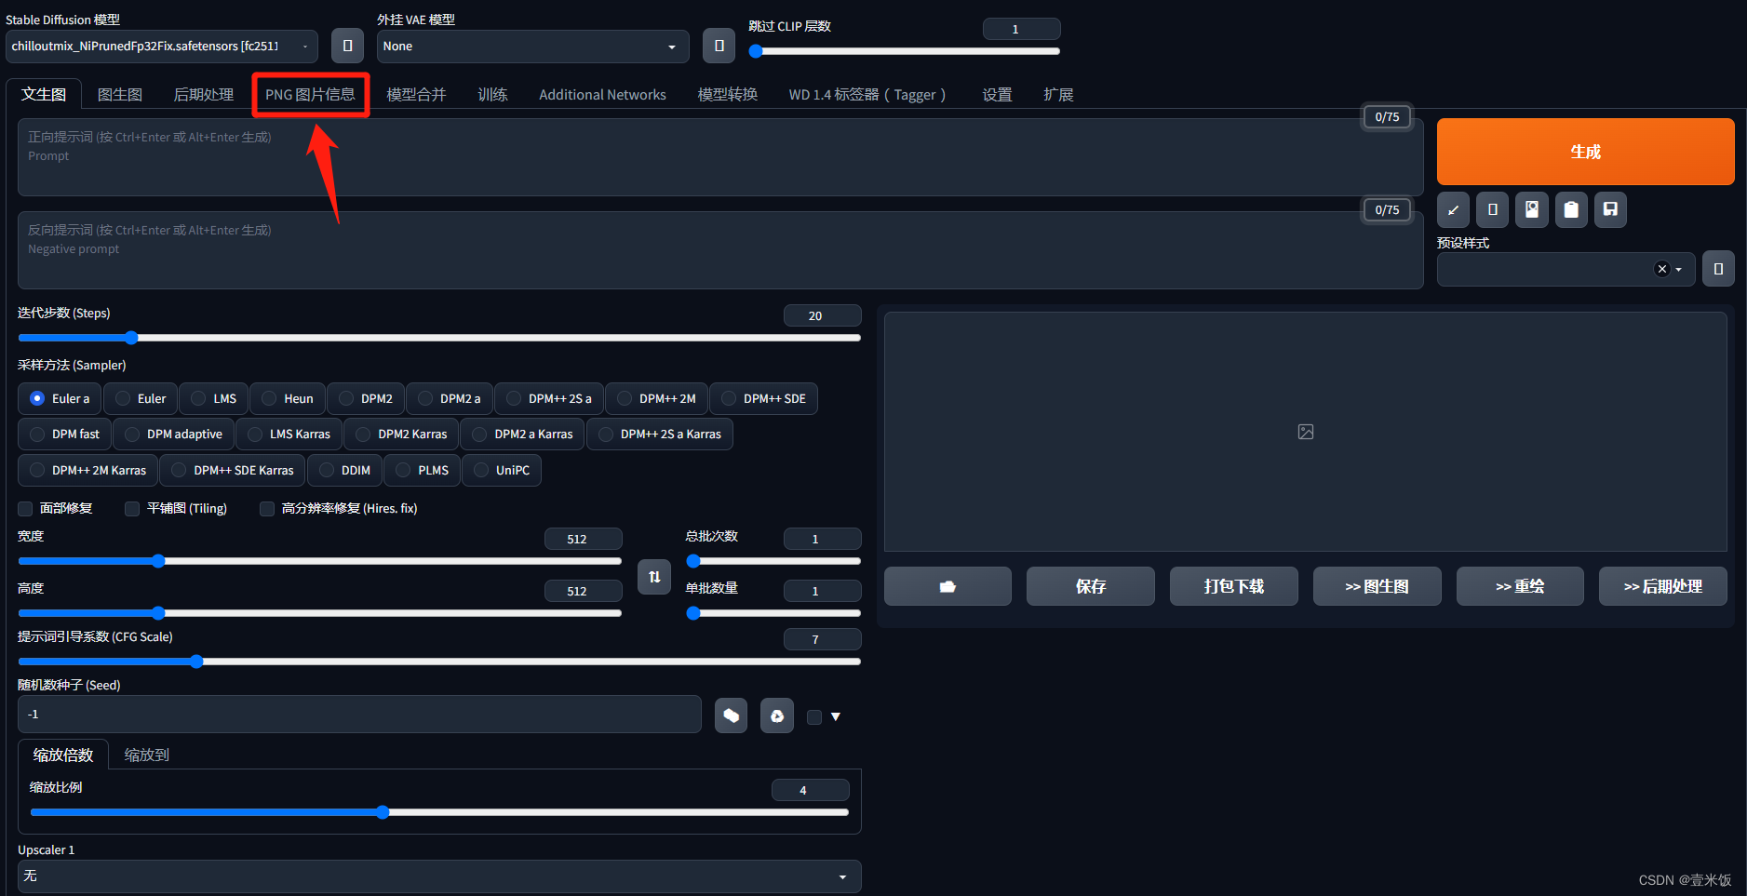This screenshot has width=1747, height=896.
Task: Open Upscaler 1 dropdown
Action: pos(439,876)
